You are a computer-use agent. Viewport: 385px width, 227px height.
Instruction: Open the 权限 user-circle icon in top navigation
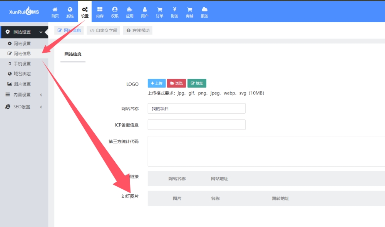pyautogui.click(x=115, y=9)
